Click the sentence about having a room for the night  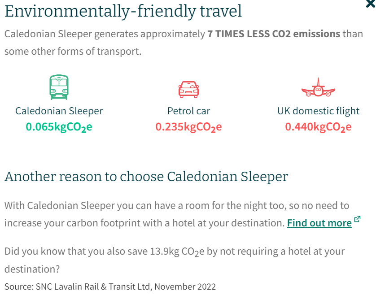[176, 206]
